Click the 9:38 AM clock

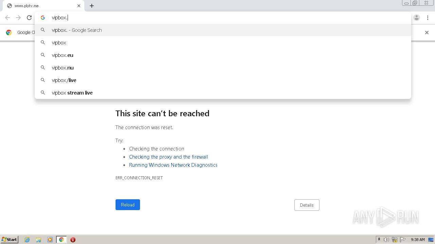[418, 240]
